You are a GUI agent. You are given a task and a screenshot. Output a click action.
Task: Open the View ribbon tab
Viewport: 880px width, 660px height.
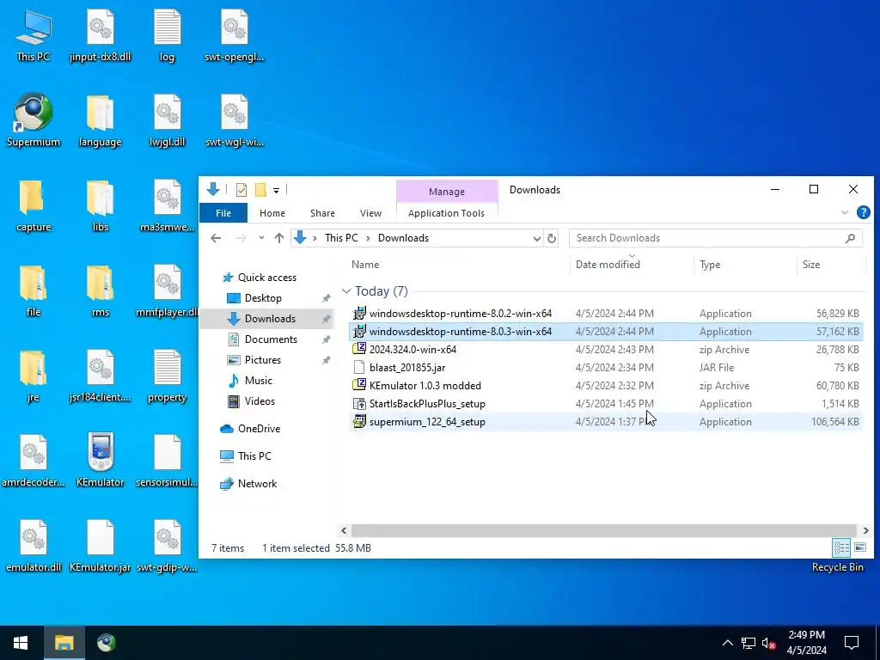370,213
